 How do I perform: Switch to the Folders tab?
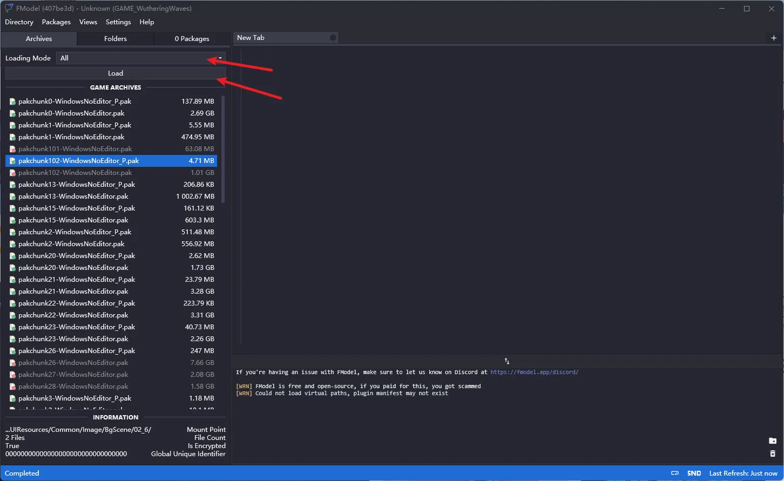coord(116,39)
